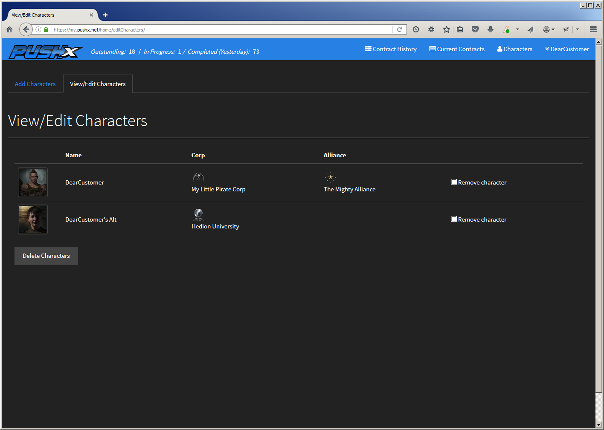Check Remove character for DearCustomer

click(x=454, y=182)
